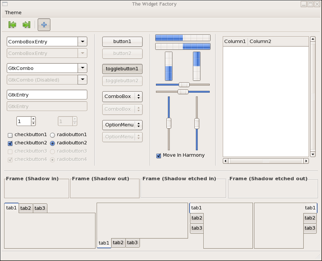The image size is (322, 261).
Task: Click the GtkCombo (Disabled) dropdown arrow
Action: (x=82, y=80)
